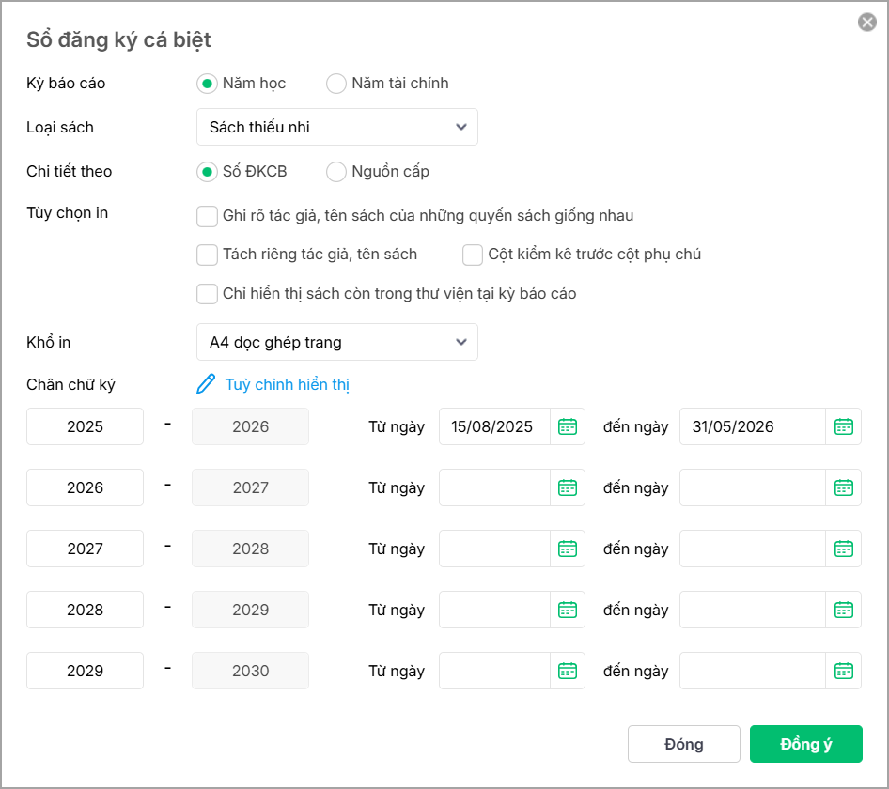Image resolution: width=889 pixels, height=789 pixels.
Task: Click the 'Từ ngày' date field showing 15/08/2025
Action: [495, 426]
